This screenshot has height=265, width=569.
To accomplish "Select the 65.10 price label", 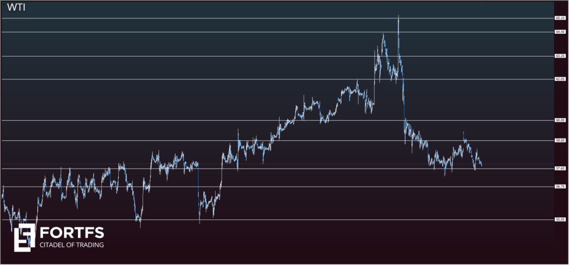I will (x=560, y=18).
